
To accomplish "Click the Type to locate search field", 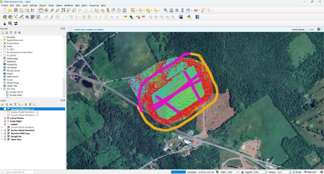I will (x=19, y=172).
